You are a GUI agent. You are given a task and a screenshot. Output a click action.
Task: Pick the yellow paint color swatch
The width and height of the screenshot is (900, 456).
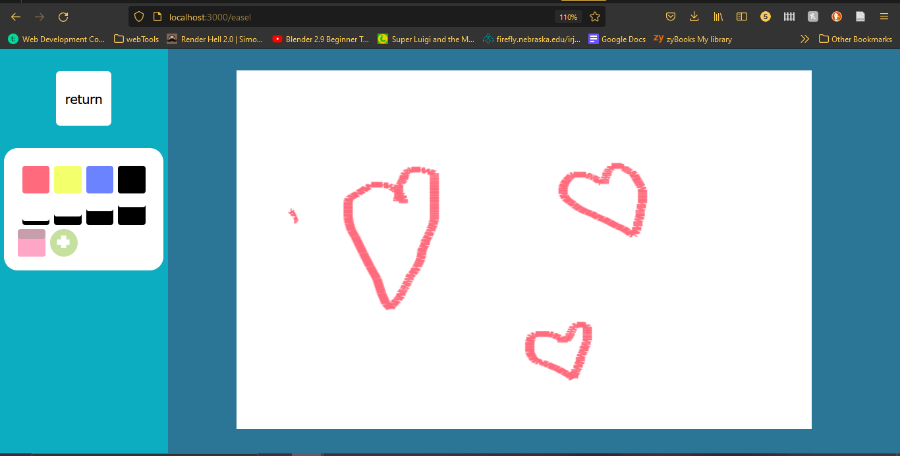pos(68,180)
